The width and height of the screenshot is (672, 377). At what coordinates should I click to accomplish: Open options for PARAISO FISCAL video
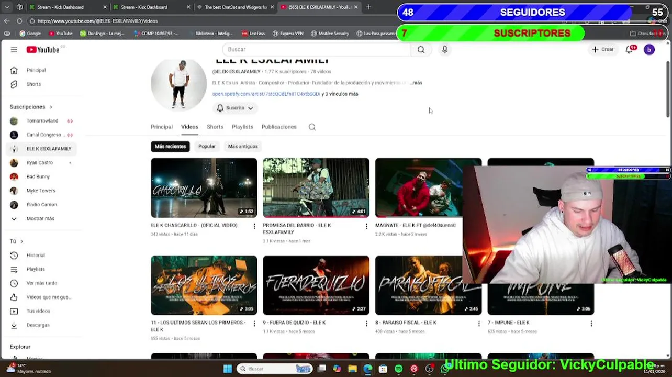(479, 324)
